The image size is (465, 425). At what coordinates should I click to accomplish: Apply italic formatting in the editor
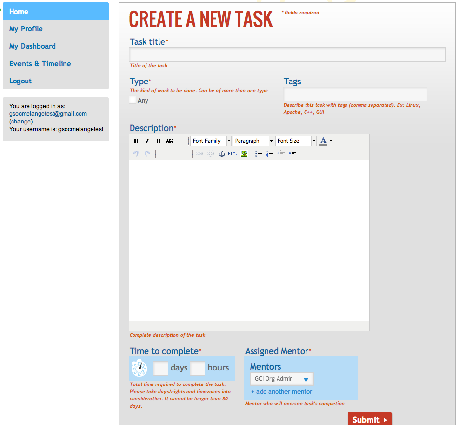click(x=147, y=141)
